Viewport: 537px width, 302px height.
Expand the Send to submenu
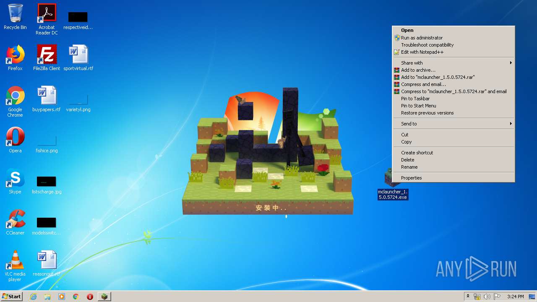point(453,124)
